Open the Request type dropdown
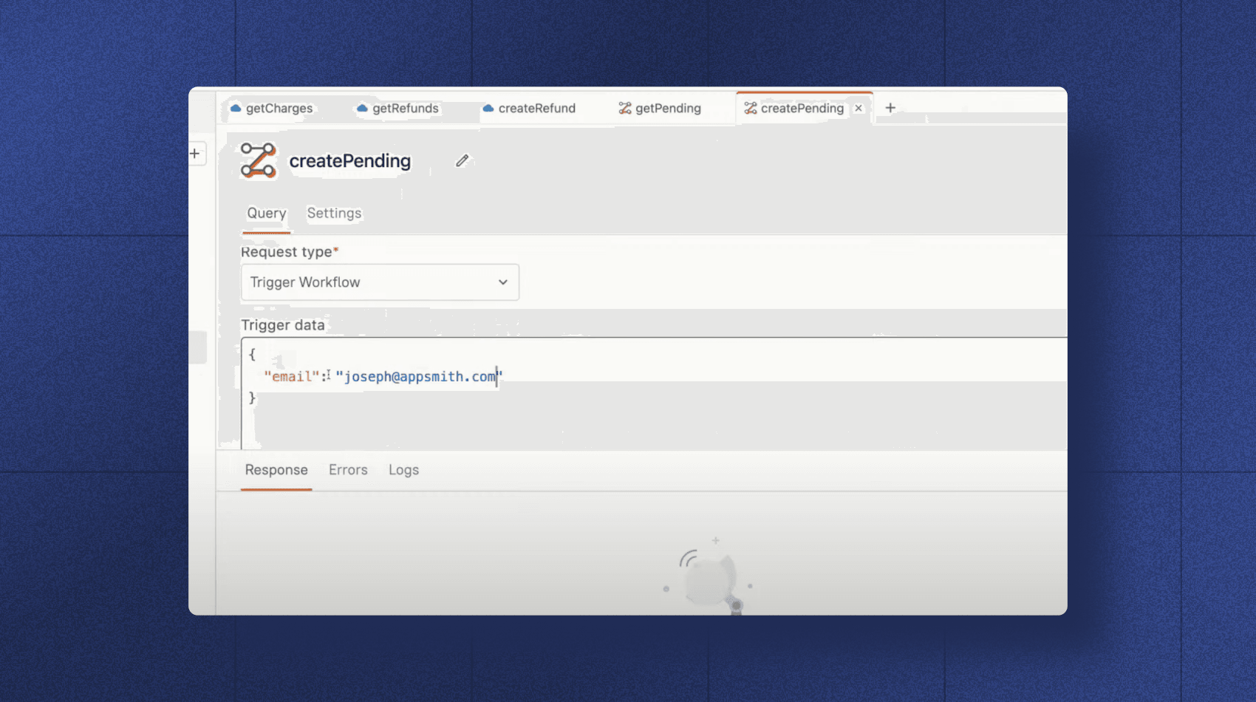The width and height of the screenshot is (1256, 702). coord(380,282)
